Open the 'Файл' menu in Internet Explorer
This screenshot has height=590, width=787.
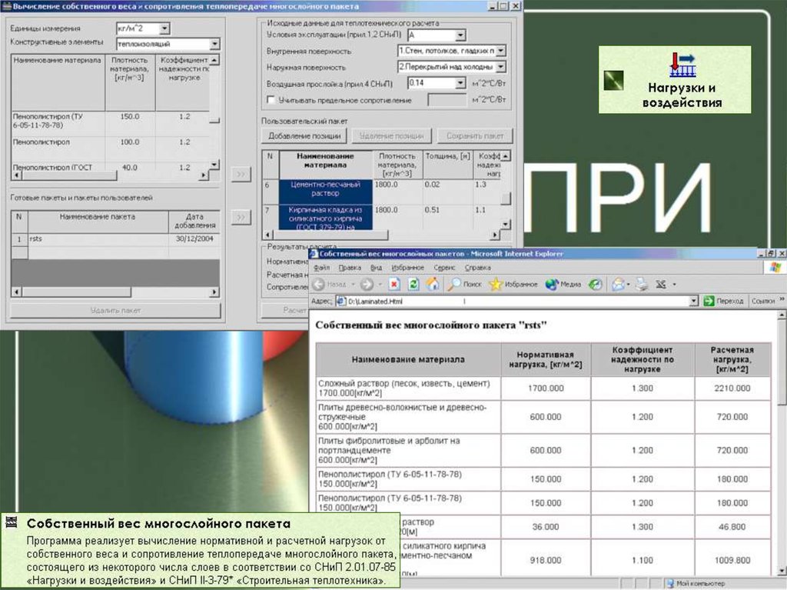pos(321,268)
